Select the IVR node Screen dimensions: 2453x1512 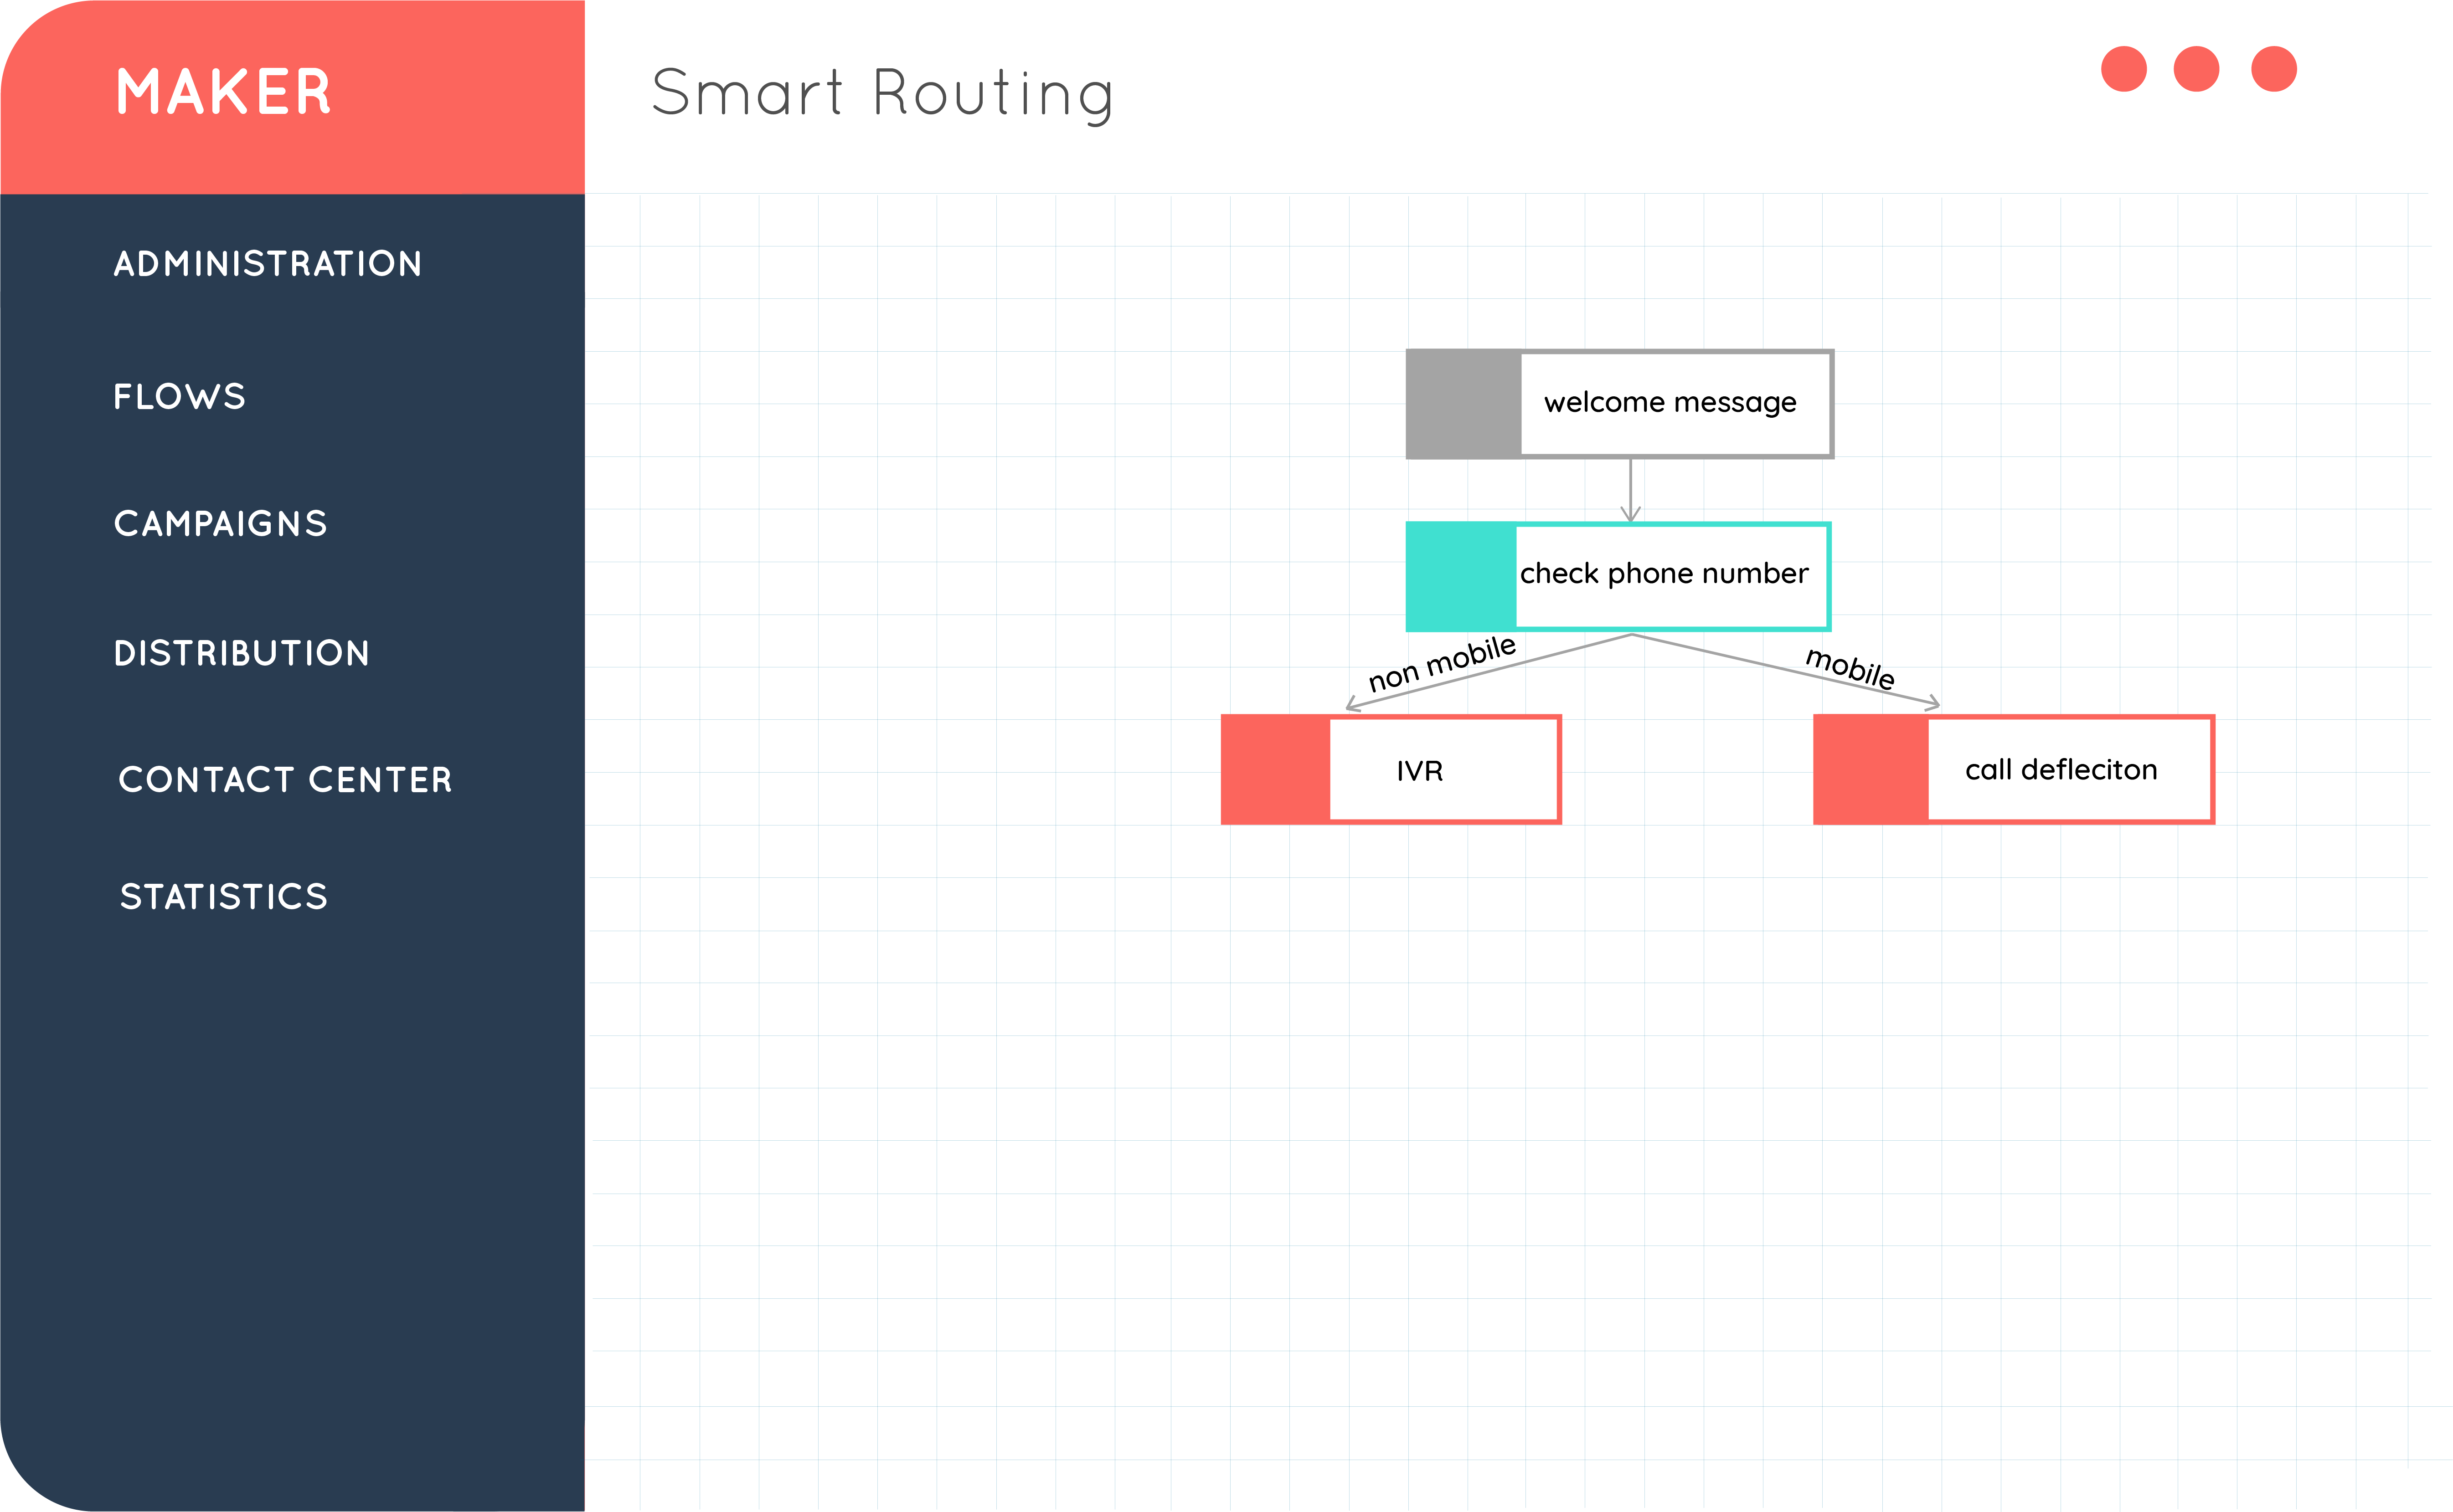[1391, 770]
